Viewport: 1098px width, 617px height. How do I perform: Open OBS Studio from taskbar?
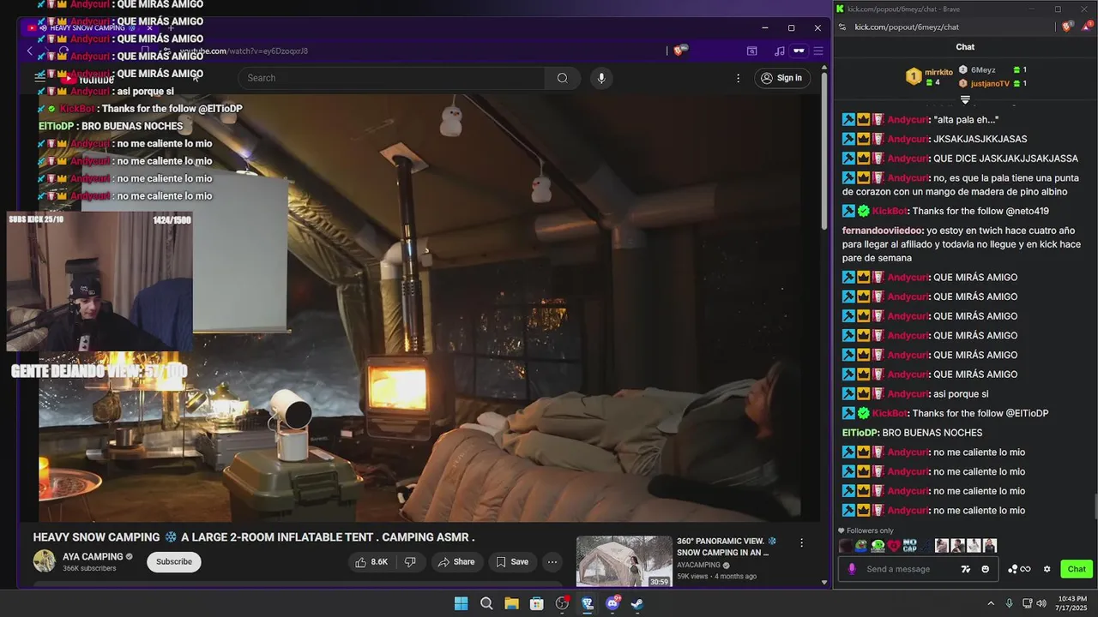562,603
